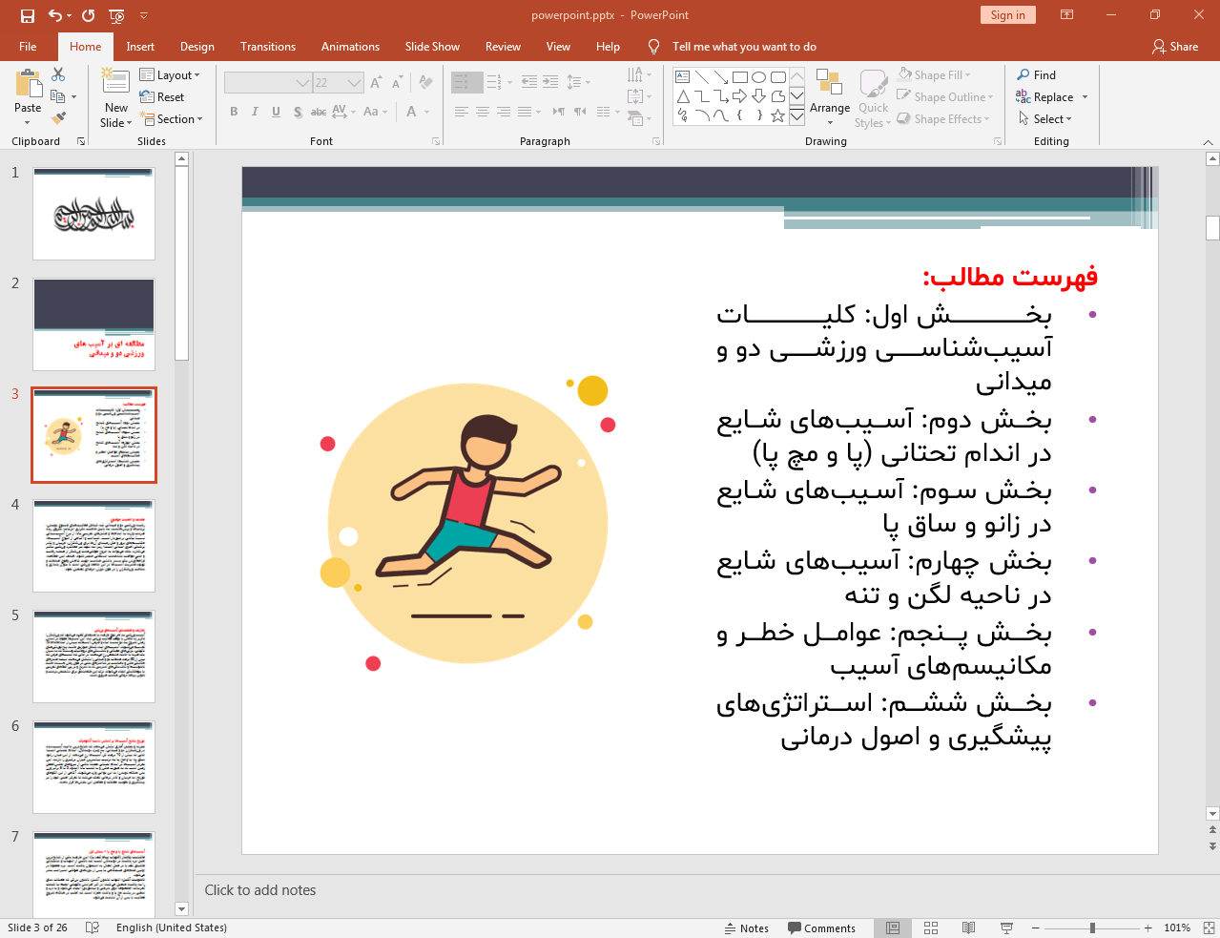Start Slide Show from status bar
The height and width of the screenshot is (938, 1220).
coord(1006,928)
